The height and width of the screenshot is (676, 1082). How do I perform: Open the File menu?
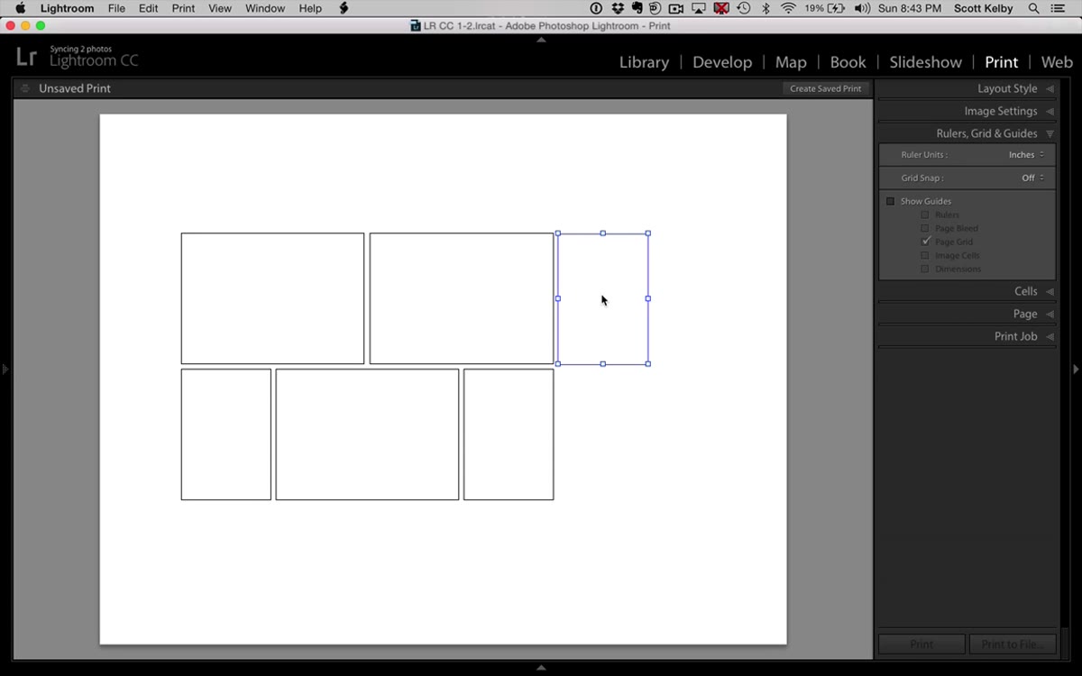point(116,8)
